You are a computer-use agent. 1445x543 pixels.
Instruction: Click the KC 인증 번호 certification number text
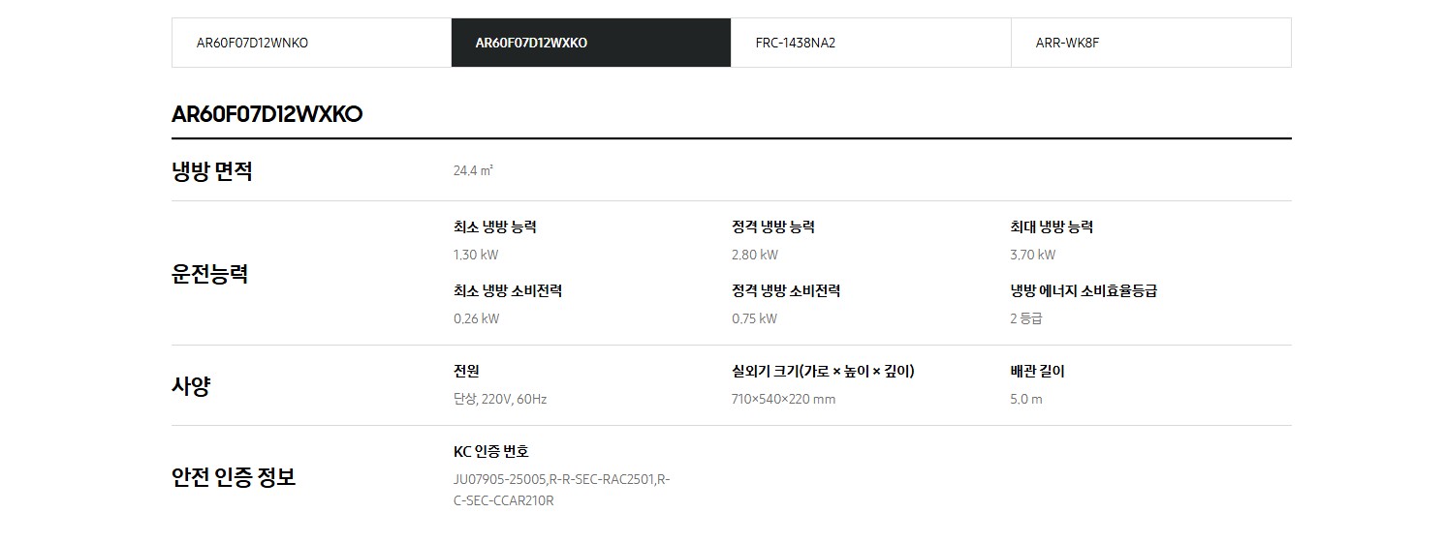pyautogui.click(x=562, y=490)
